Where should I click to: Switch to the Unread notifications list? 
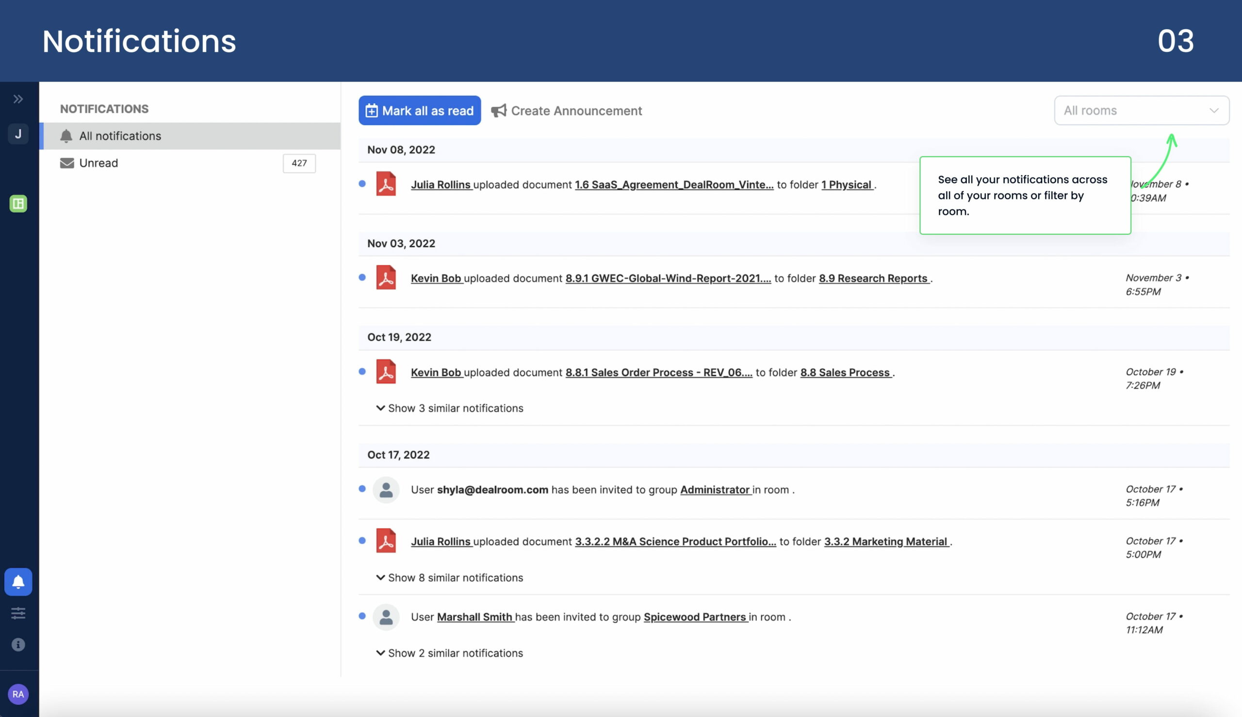[98, 163]
